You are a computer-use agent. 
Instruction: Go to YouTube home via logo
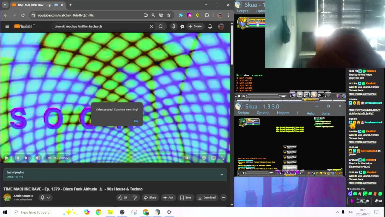(x=23, y=27)
